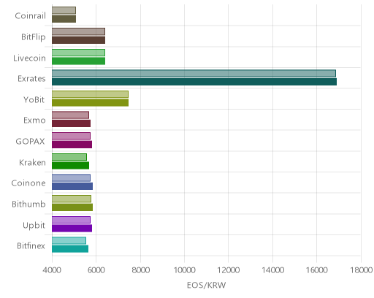Click the bright green Livecoin bar
Image resolution: width=374 pixels, height=298 pixels.
78,61
